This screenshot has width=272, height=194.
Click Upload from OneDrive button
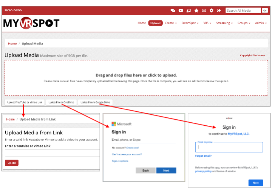tap(61, 102)
